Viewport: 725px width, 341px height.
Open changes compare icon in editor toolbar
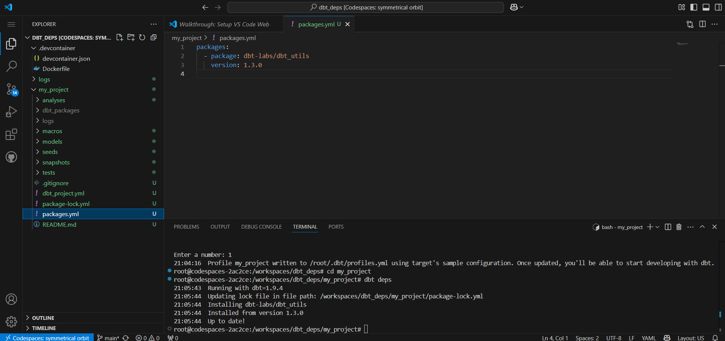[690, 24]
